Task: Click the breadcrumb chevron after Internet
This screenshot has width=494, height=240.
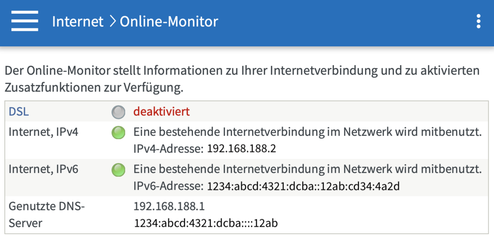Action: 112,21
